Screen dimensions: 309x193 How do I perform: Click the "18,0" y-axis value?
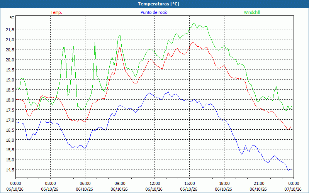coord(10,100)
